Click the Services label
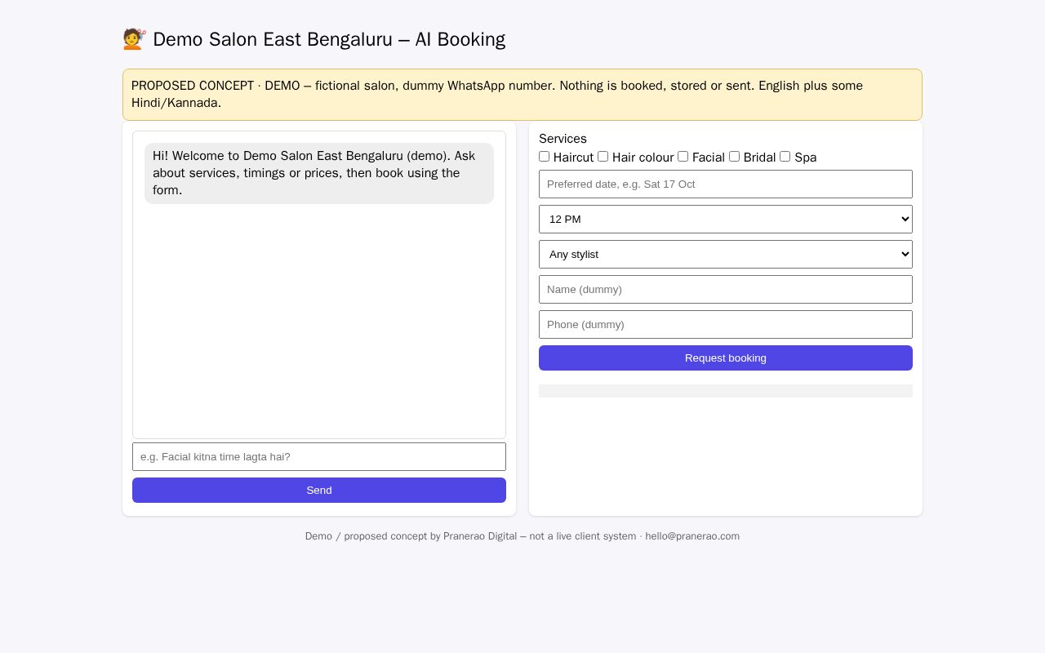The width and height of the screenshot is (1045, 653). 563,139
